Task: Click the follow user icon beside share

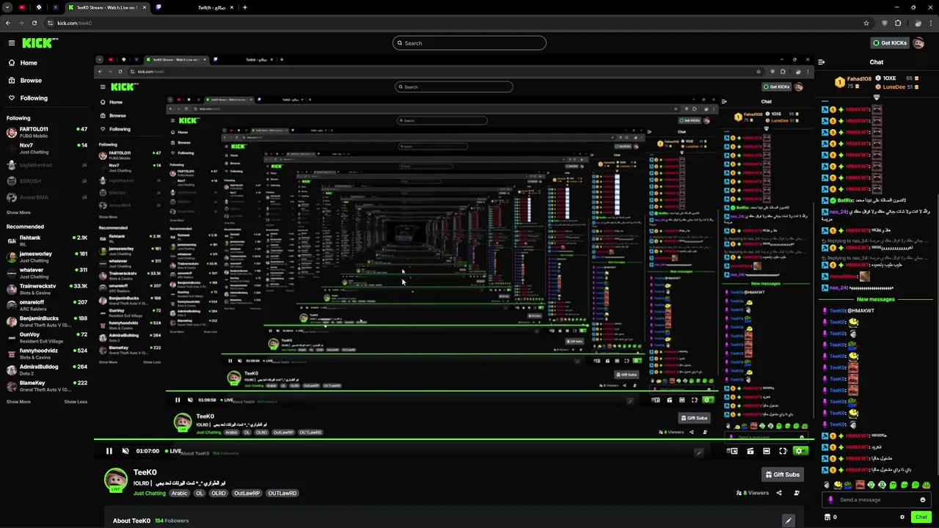Action: pyautogui.click(x=797, y=493)
